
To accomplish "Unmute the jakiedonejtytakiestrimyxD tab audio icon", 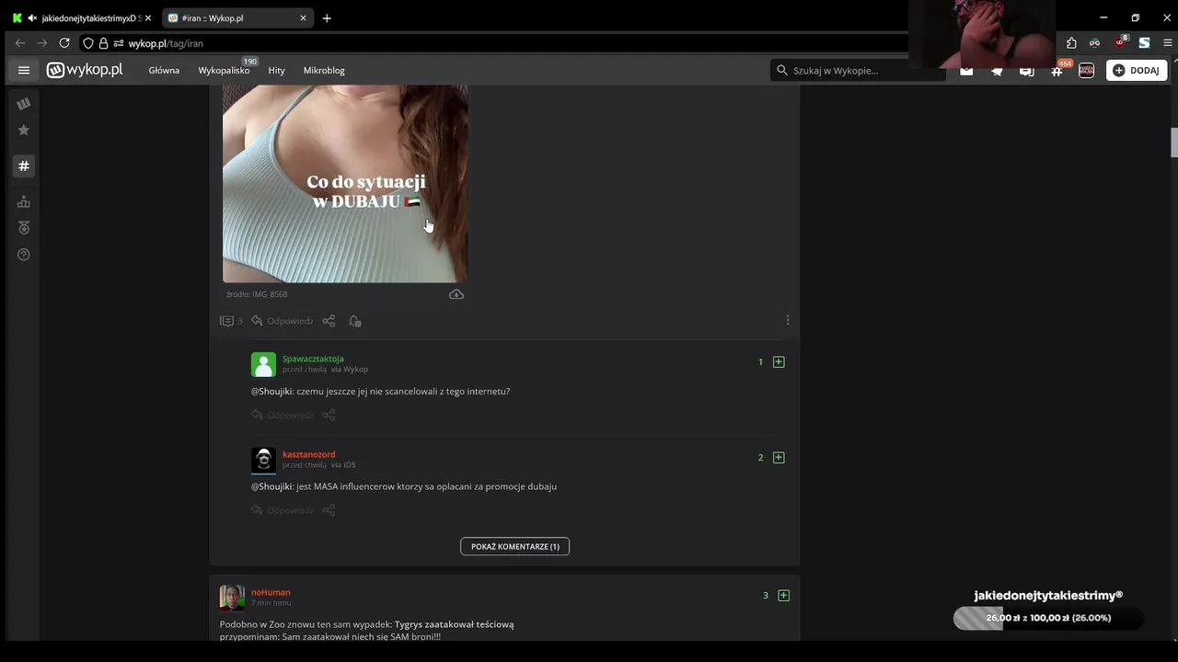I will coord(32,17).
